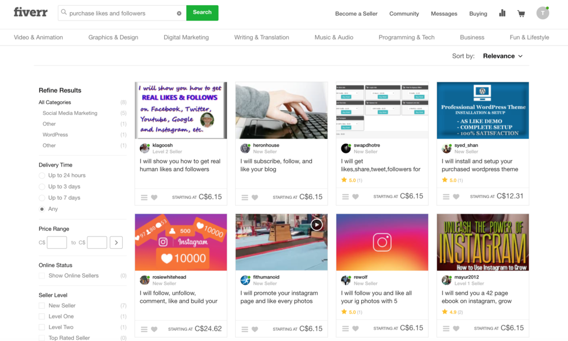Image resolution: width=568 pixels, height=341 pixels.
Task: Filter by Social Media Marketing category
Action: tap(70, 113)
